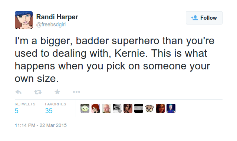Click the cartoon pig avatar

[x=149, y=108]
